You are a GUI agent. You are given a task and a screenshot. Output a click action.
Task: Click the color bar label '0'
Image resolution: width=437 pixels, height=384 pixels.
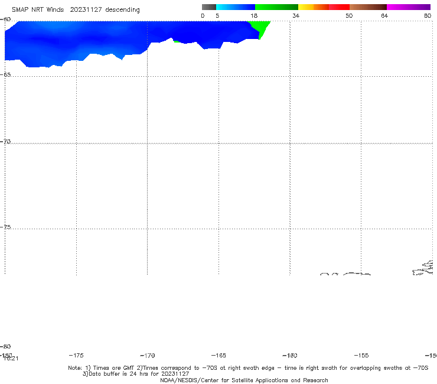tap(203, 16)
